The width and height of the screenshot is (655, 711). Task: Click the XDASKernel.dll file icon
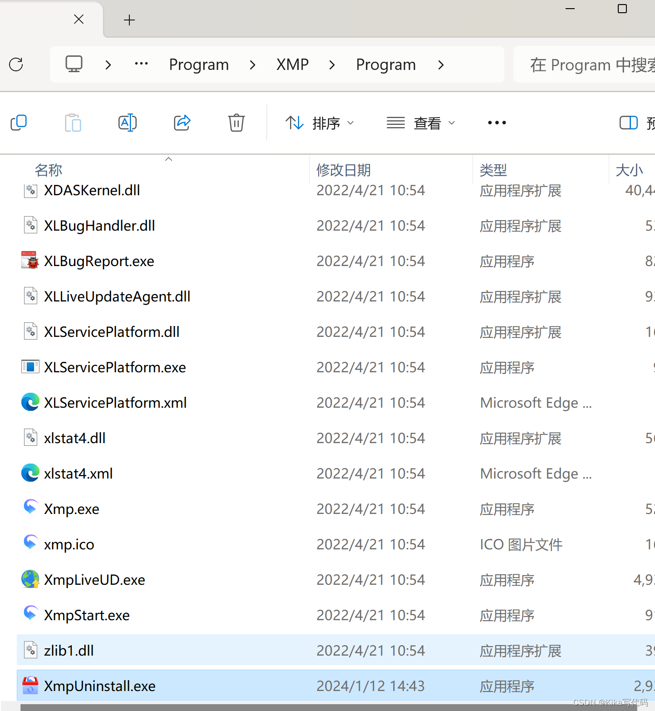pos(30,190)
